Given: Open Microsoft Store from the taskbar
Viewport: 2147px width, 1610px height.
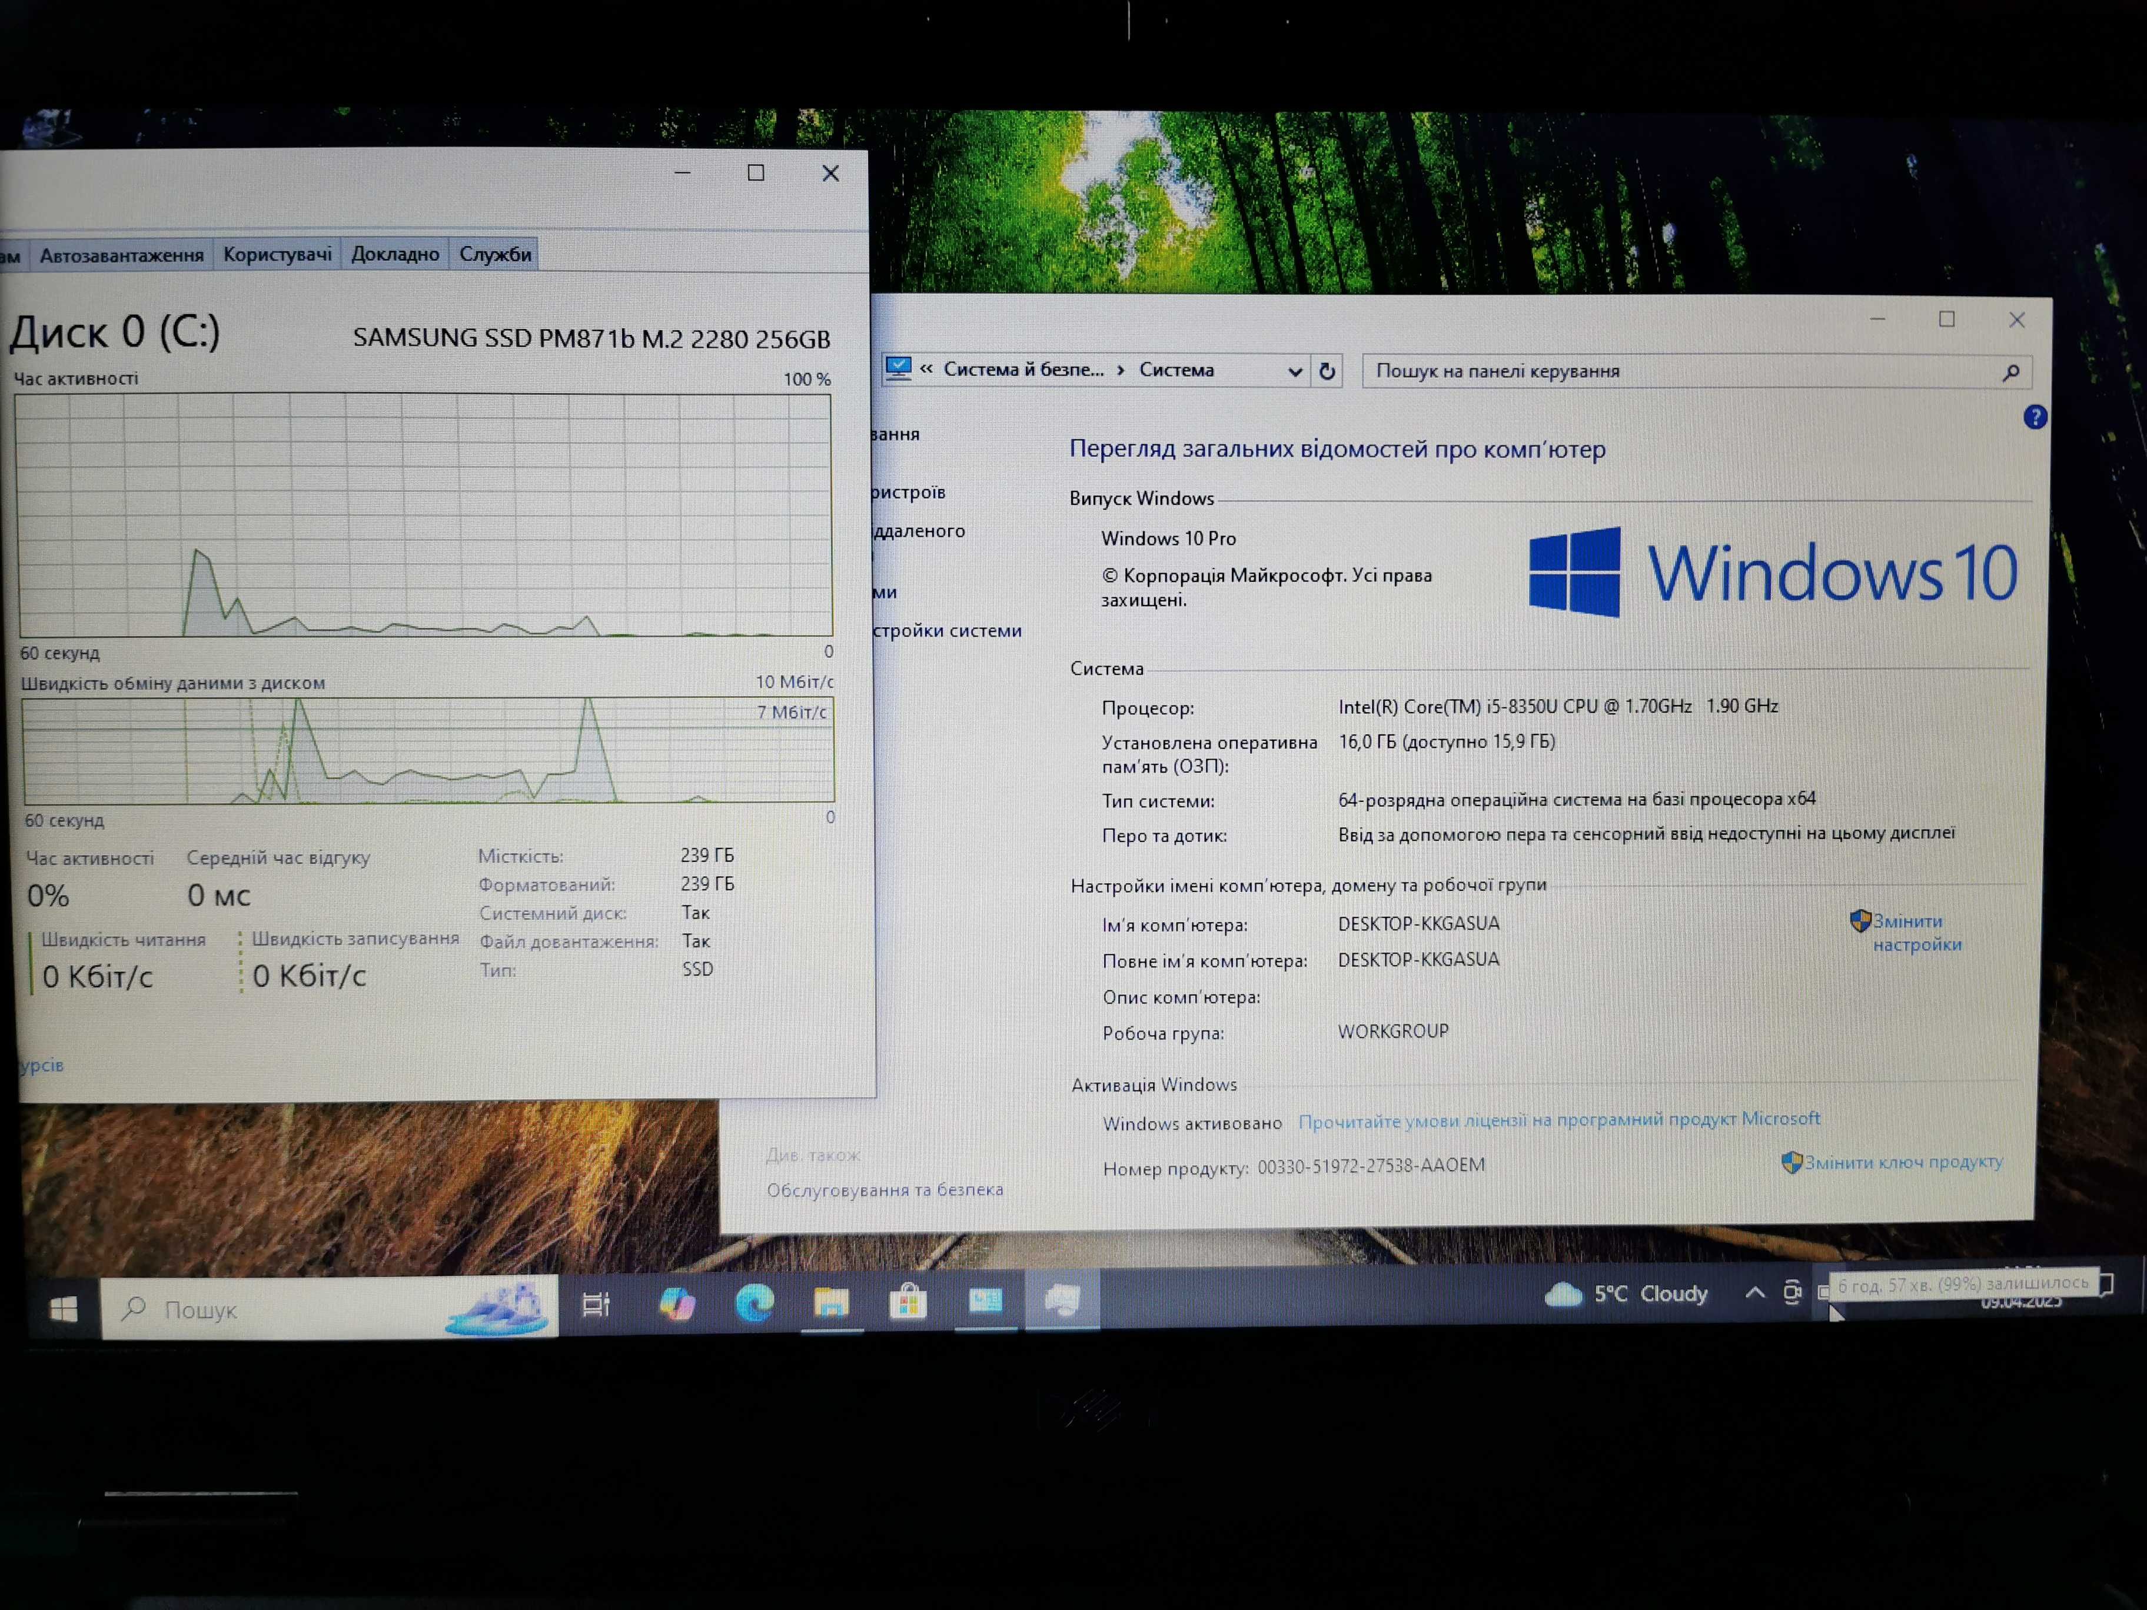Looking at the screenshot, I should (909, 1300).
